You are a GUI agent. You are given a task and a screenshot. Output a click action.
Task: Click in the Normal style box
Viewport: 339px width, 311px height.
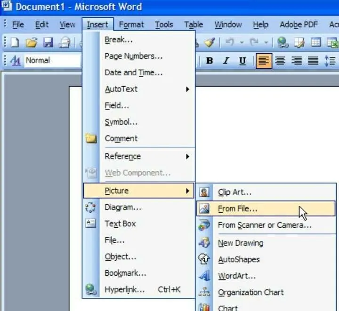point(53,61)
